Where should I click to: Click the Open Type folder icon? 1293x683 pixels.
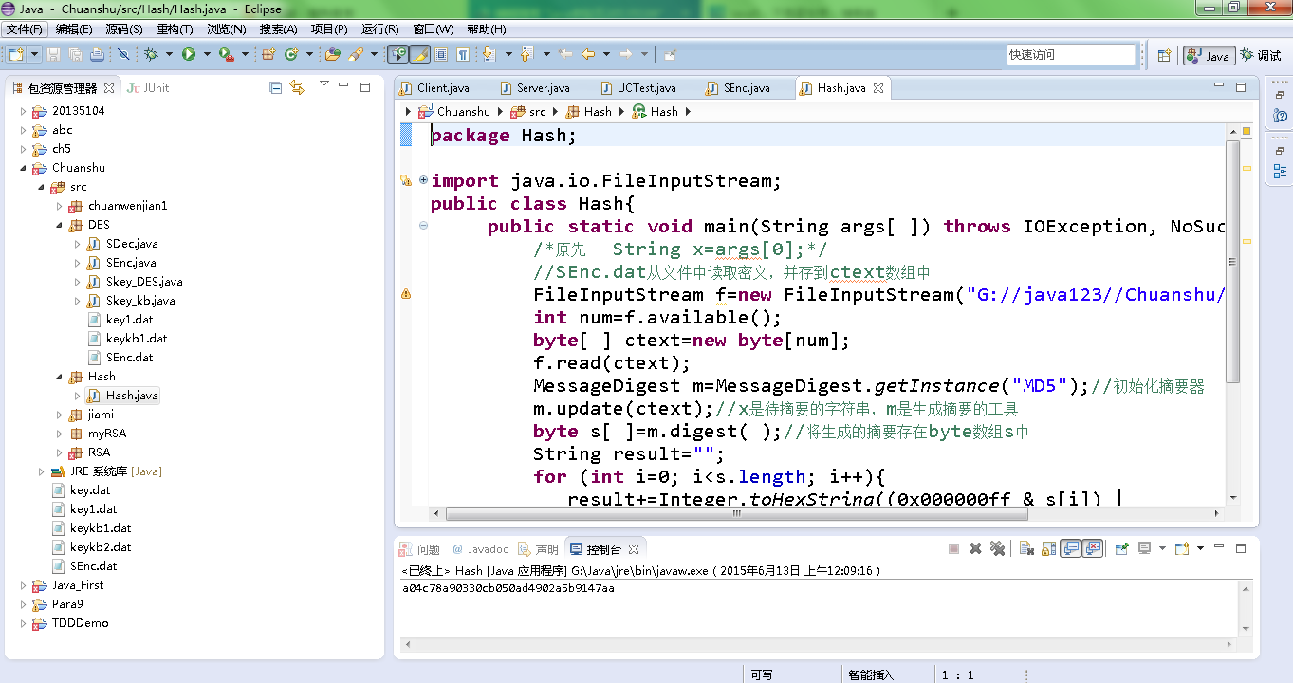coord(333,54)
